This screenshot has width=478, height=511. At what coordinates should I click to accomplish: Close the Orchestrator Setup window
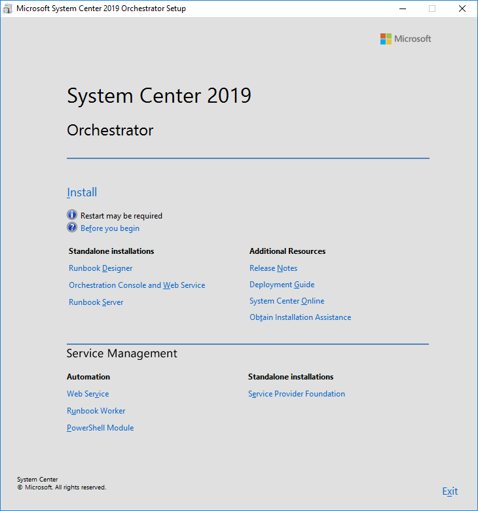[462, 9]
